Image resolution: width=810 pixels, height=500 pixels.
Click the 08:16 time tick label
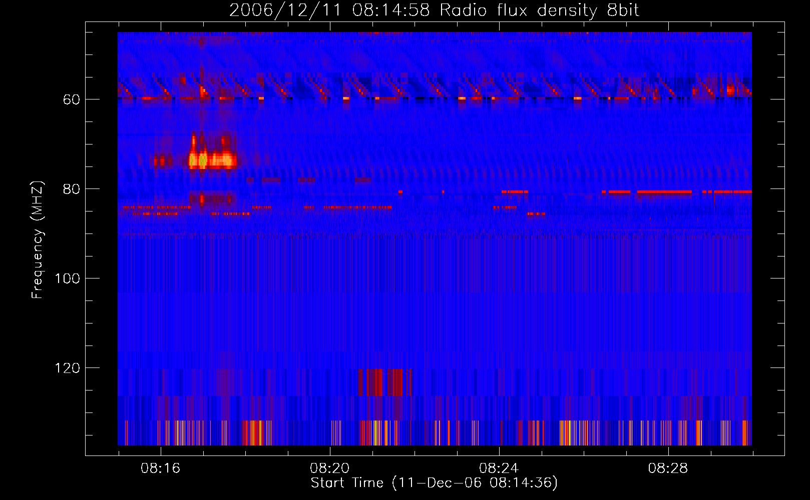tap(160, 468)
